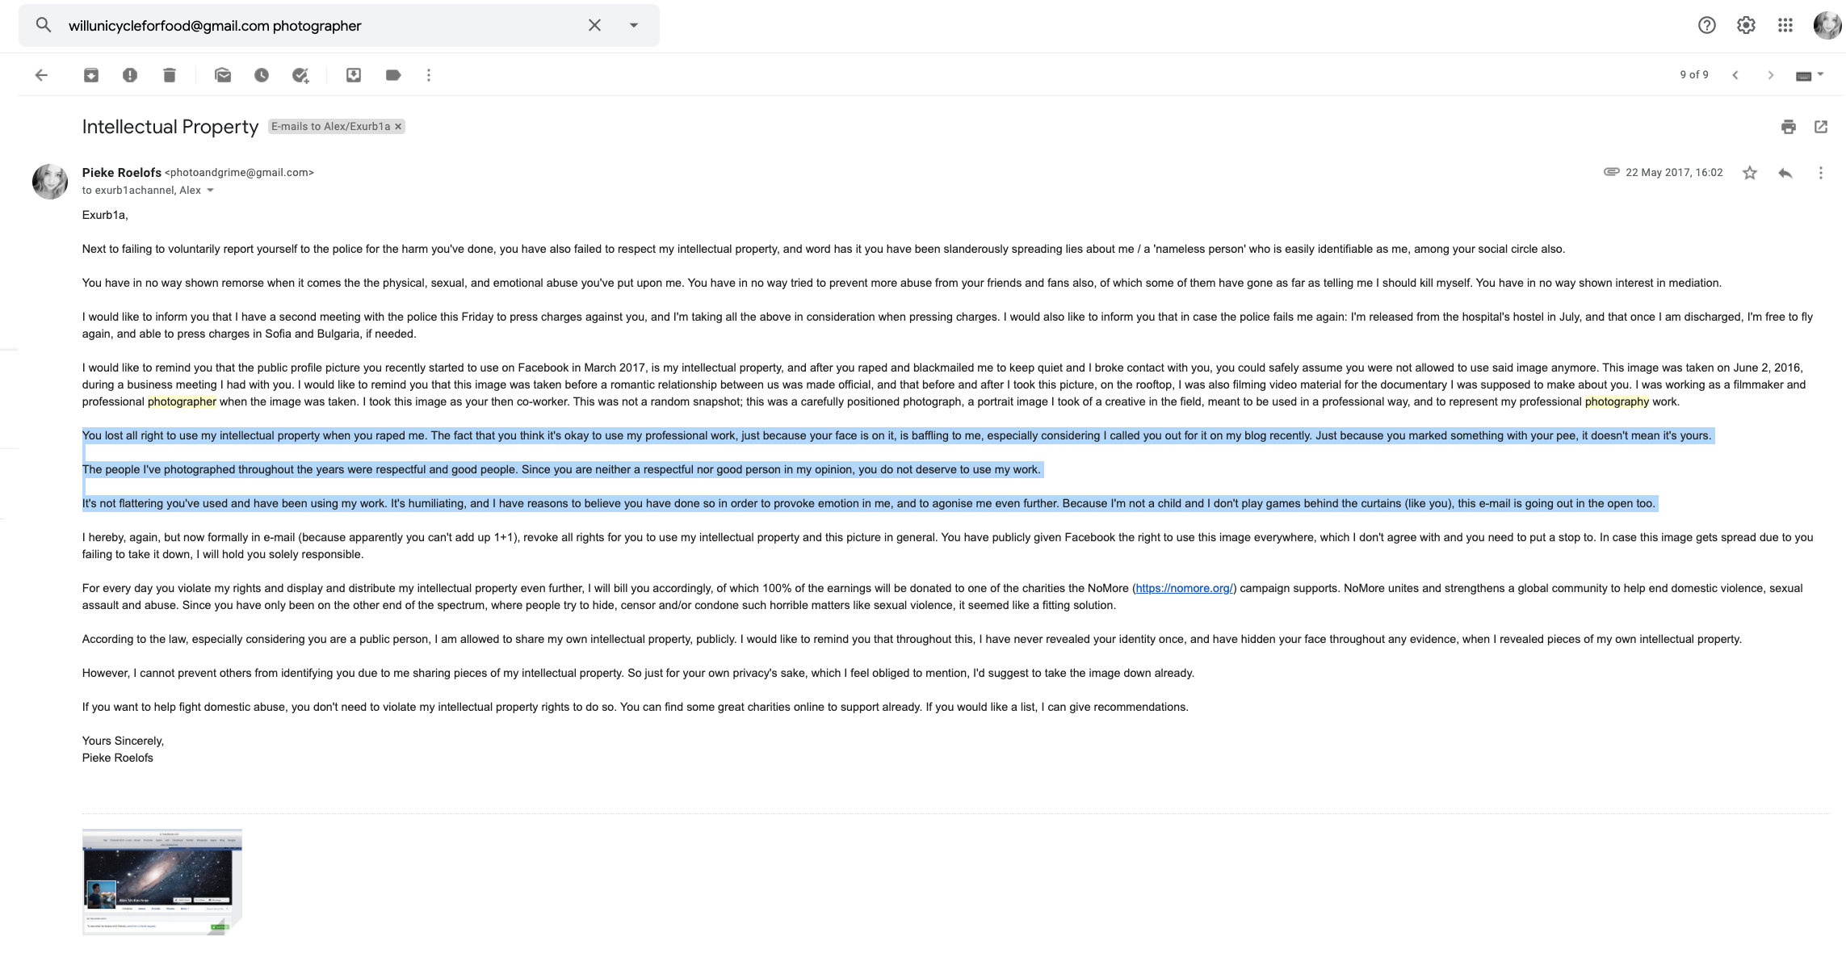
Task: Open the print view of the email
Action: (x=1788, y=127)
